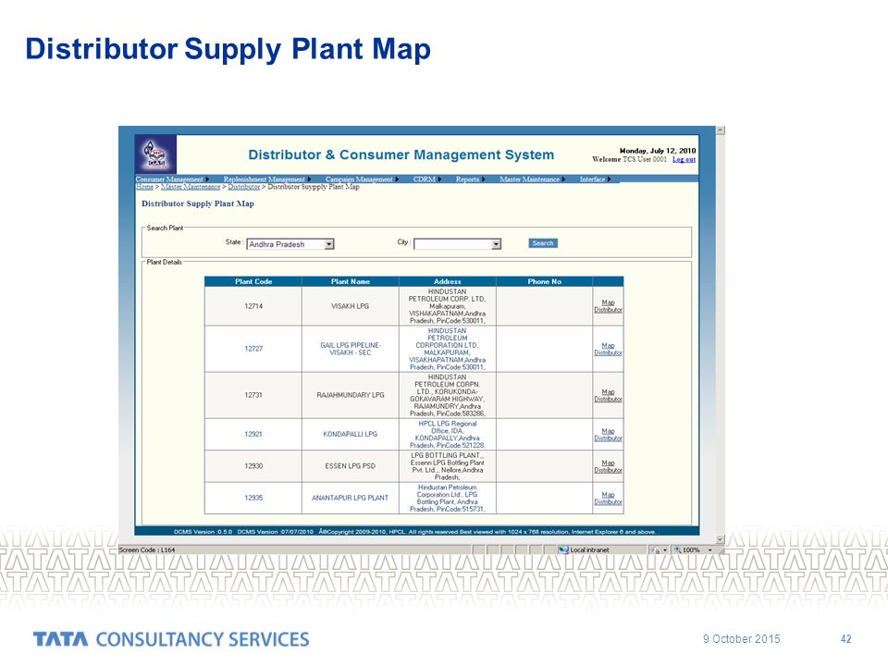Click the Address column header

click(x=448, y=281)
